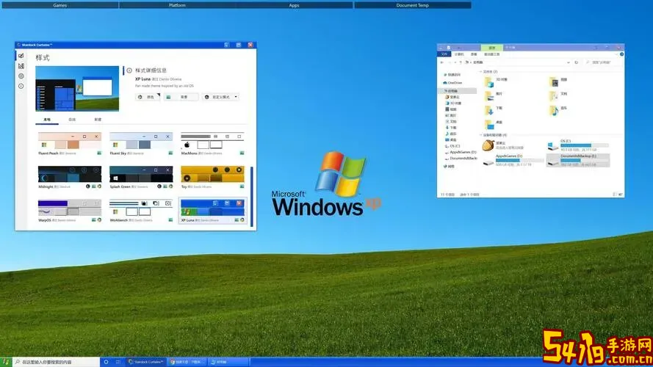
Task: Select OneDrive in Explorer navigation pane
Action: [452, 83]
